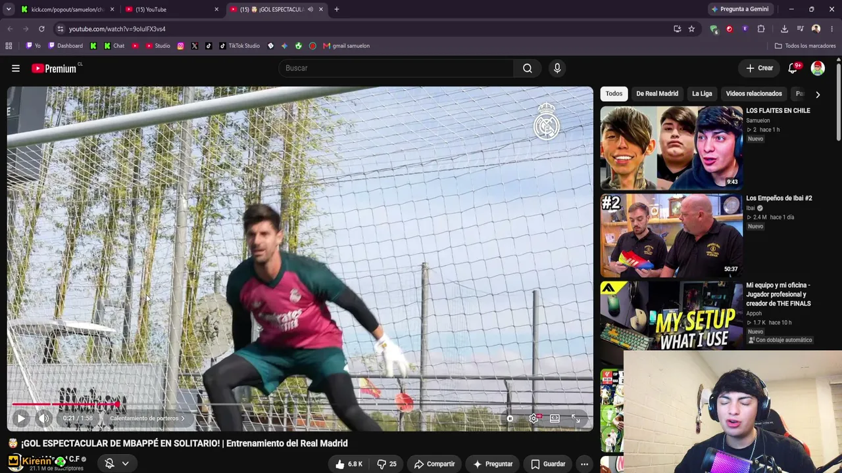This screenshot has height=473, width=842.
Task: Open the X (Twitter) bookmark icon
Action: pos(195,46)
